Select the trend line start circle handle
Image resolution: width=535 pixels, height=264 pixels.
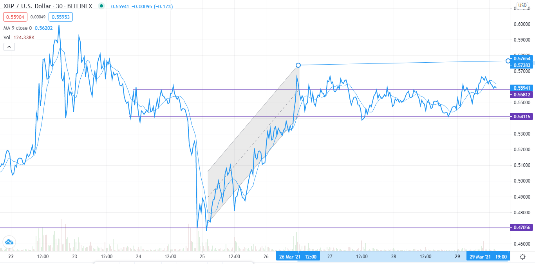(298, 65)
